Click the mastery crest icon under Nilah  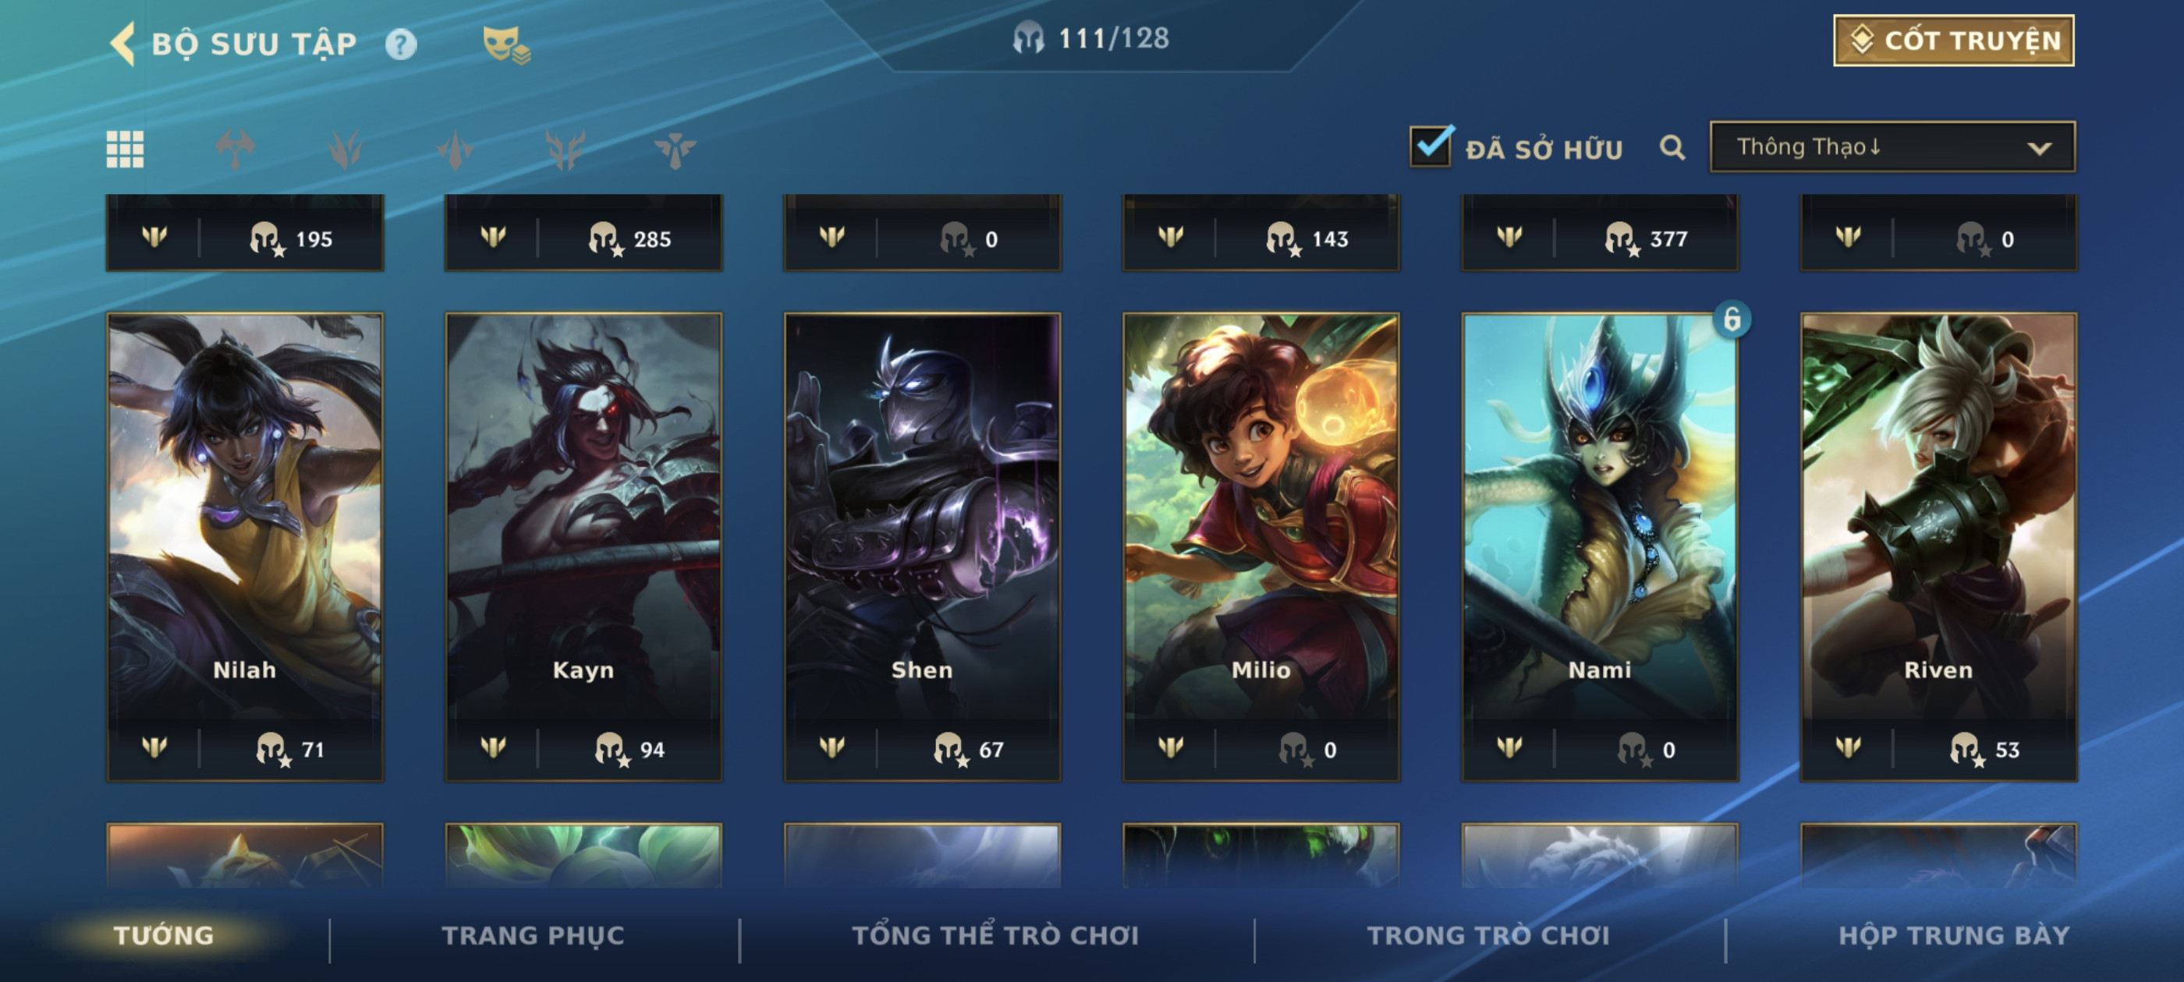coord(154,747)
